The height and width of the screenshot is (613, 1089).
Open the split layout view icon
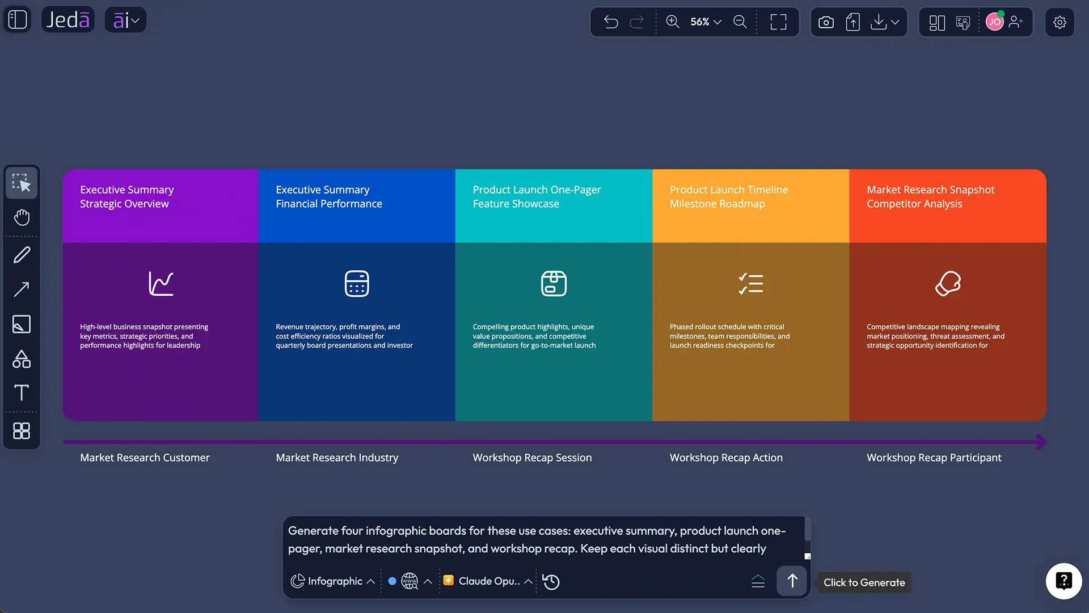(x=937, y=23)
